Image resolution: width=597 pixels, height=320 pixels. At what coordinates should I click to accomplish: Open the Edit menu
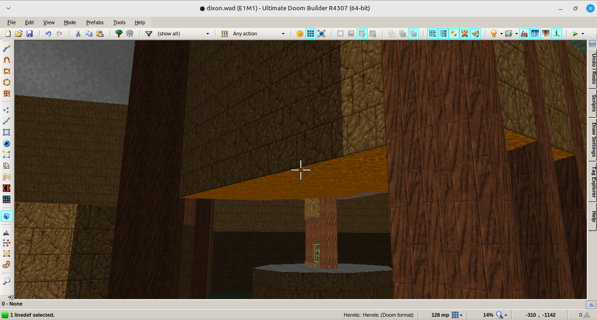click(x=29, y=22)
